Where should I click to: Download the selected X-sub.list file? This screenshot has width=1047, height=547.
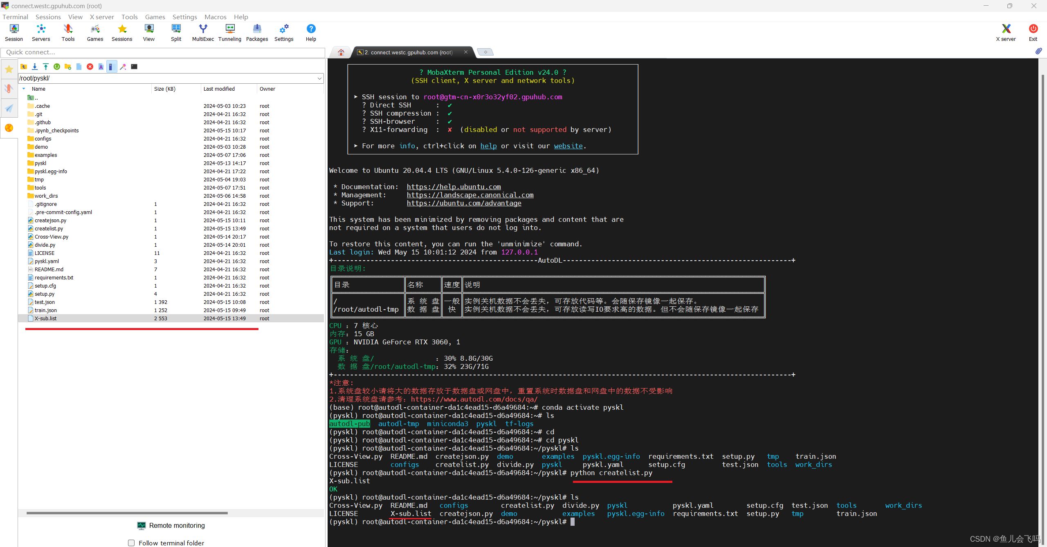point(35,67)
